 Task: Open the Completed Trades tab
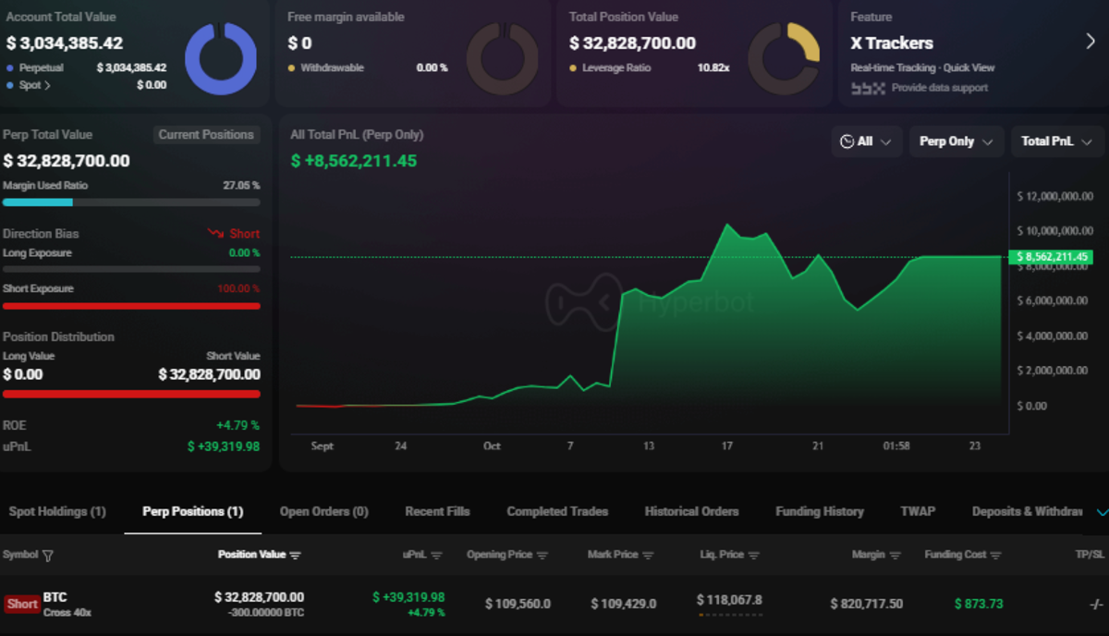(557, 511)
